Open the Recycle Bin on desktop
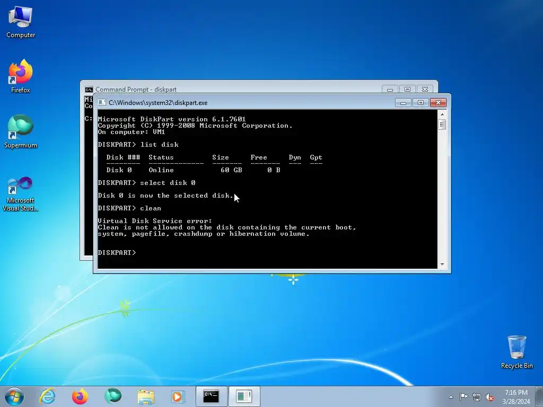The image size is (543, 407). coord(516,352)
